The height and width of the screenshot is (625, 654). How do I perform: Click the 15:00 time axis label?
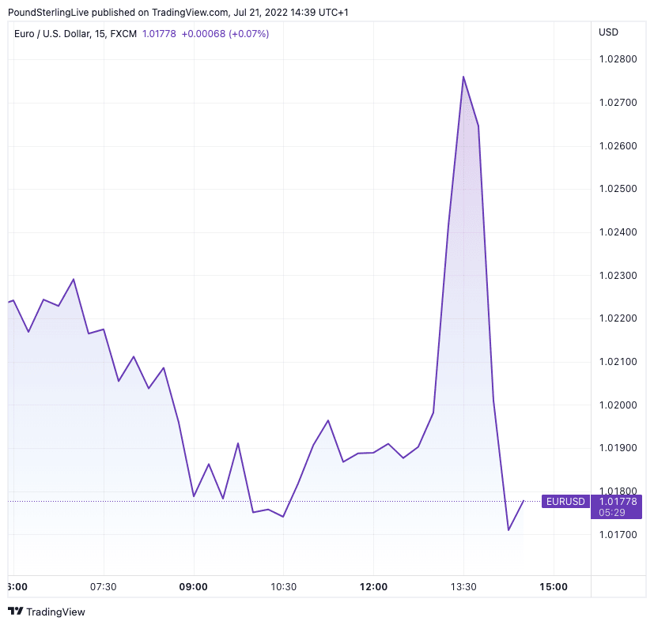click(x=553, y=586)
